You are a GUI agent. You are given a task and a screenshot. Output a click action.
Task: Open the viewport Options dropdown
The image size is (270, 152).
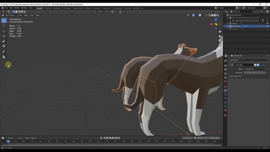217,12
